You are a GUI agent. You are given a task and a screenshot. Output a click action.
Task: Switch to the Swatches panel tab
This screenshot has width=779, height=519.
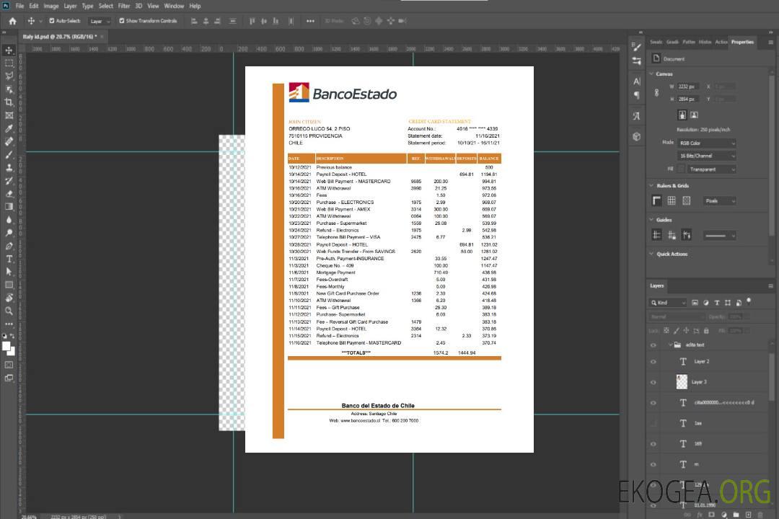tap(656, 42)
